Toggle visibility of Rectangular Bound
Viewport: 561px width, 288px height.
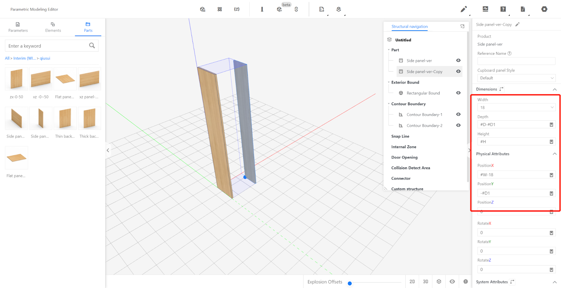[458, 93]
